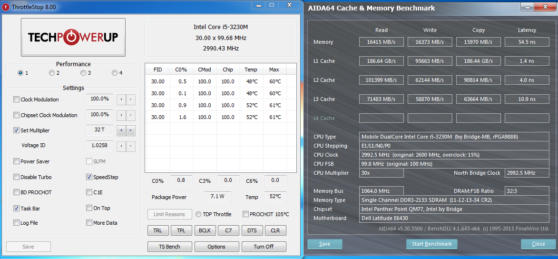Save the AIDA64 benchmark results
Screen dimensions: 558x259
(324, 244)
